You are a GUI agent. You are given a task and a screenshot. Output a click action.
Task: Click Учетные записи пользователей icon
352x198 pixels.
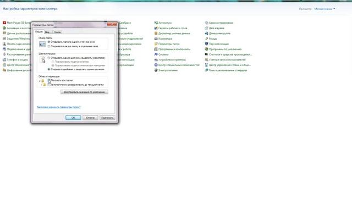(206, 60)
